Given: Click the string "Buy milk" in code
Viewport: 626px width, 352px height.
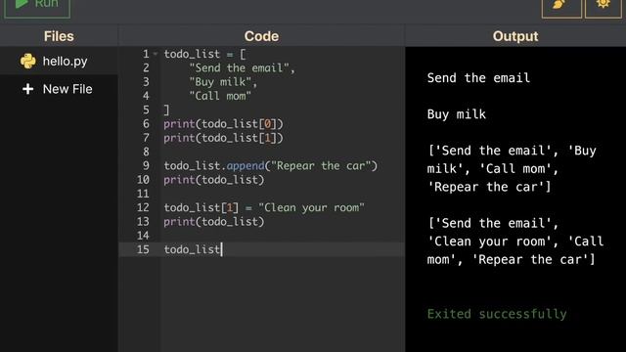Looking at the screenshot, I should point(220,82).
